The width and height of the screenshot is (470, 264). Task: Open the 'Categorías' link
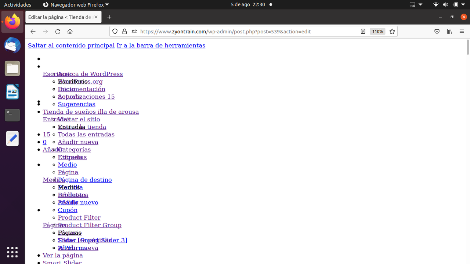point(74,150)
